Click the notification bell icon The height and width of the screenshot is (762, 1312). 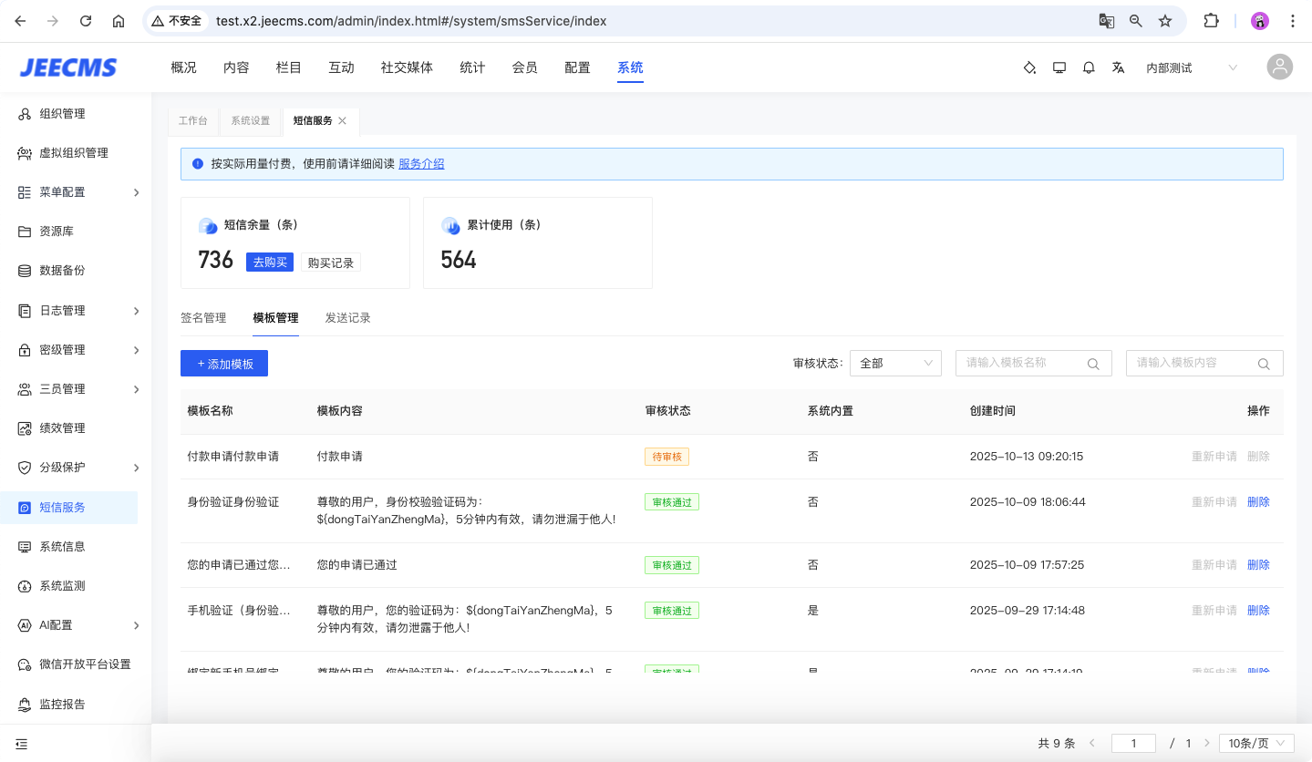1089,67
